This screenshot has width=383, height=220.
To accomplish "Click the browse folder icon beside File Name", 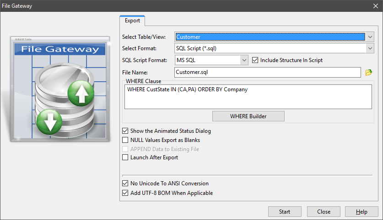I will pos(368,72).
